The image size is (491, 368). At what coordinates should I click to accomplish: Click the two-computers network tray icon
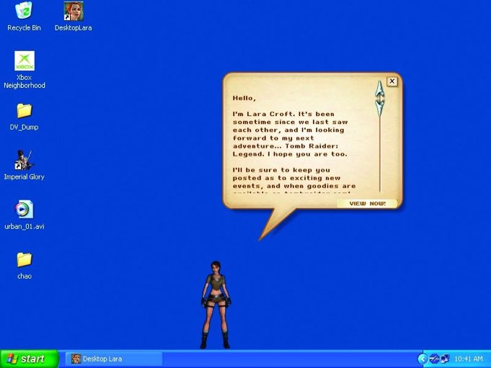point(444,359)
